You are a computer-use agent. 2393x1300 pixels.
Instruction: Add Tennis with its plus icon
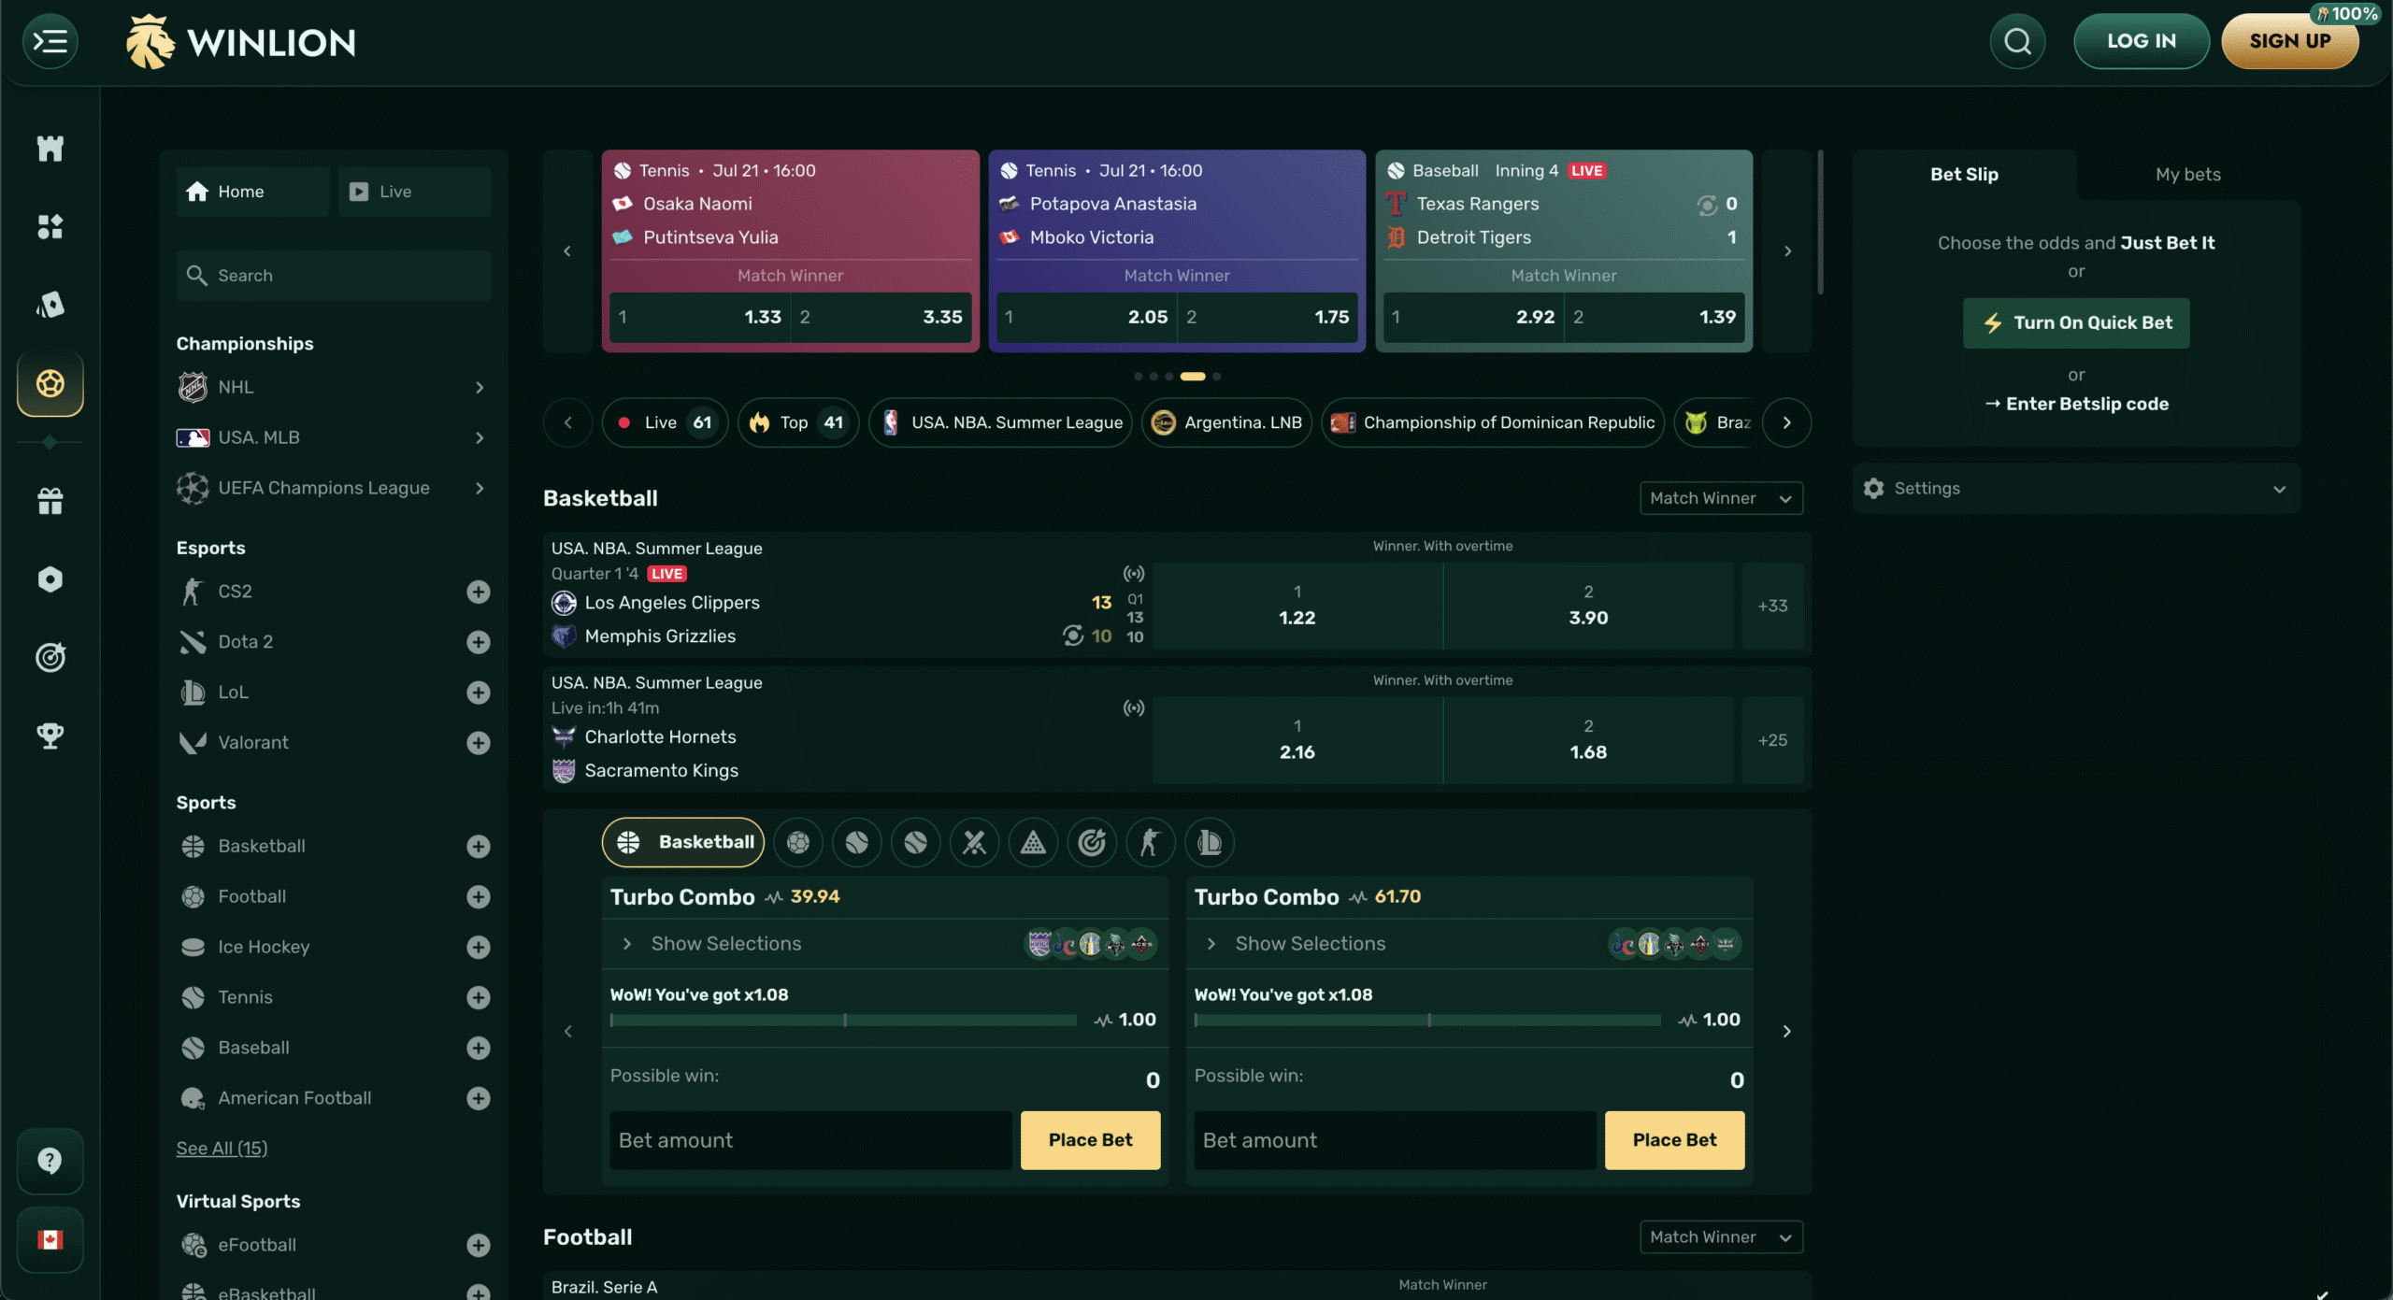tap(479, 997)
